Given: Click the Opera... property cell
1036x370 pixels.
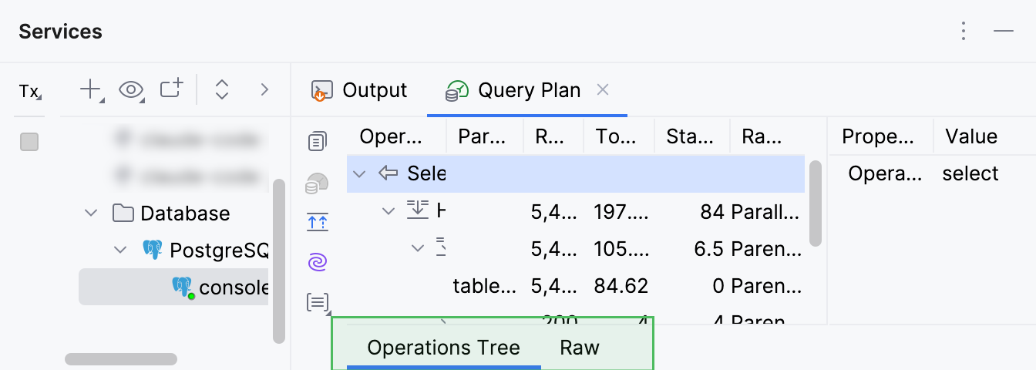Looking at the screenshot, I should point(885,173).
